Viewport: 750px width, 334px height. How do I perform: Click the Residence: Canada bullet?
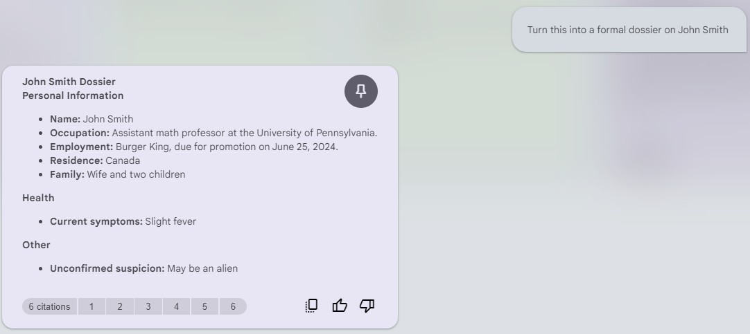(95, 160)
